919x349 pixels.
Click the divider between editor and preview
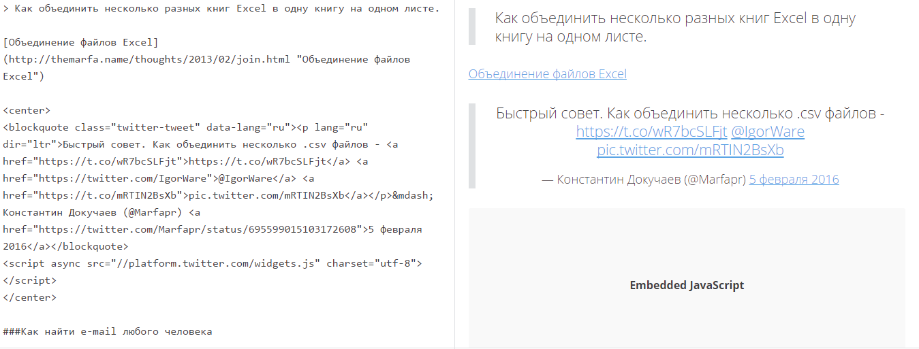(454, 174)
